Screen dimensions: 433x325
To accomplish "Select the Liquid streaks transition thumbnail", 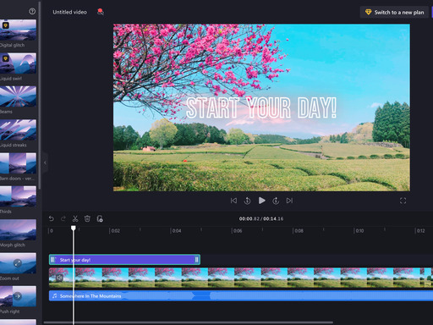I will [18, 129].
